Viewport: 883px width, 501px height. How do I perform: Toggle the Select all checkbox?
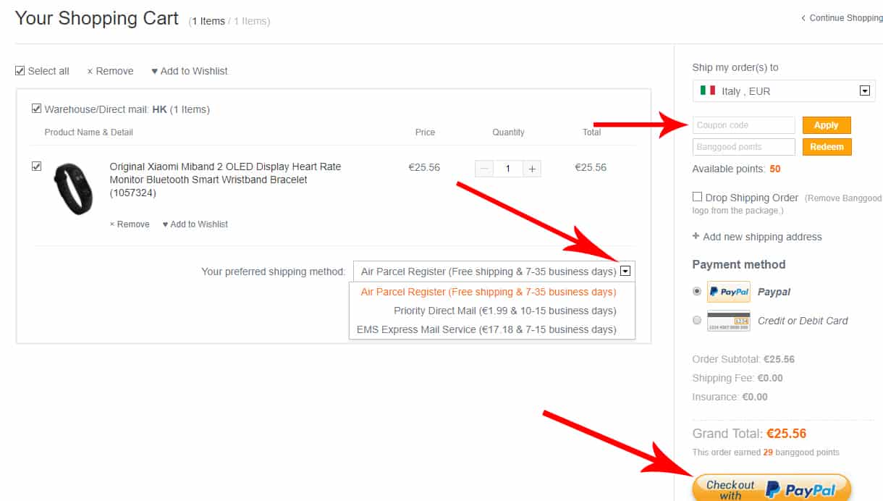pyautogui.click(x=20, y=71)
